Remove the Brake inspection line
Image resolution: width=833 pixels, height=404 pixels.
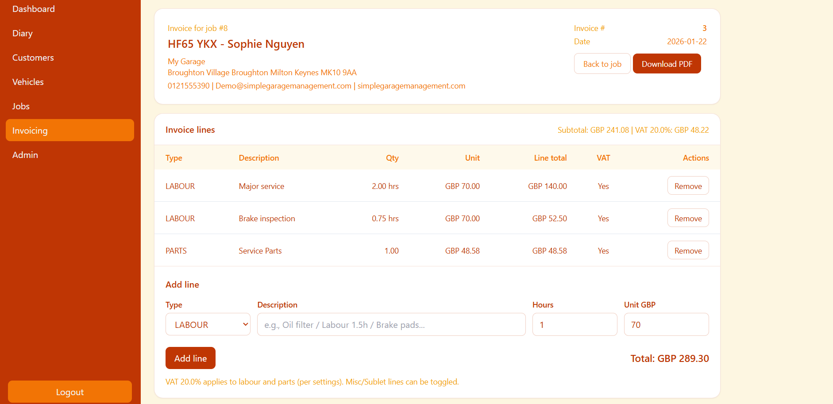tap(688, 218)
